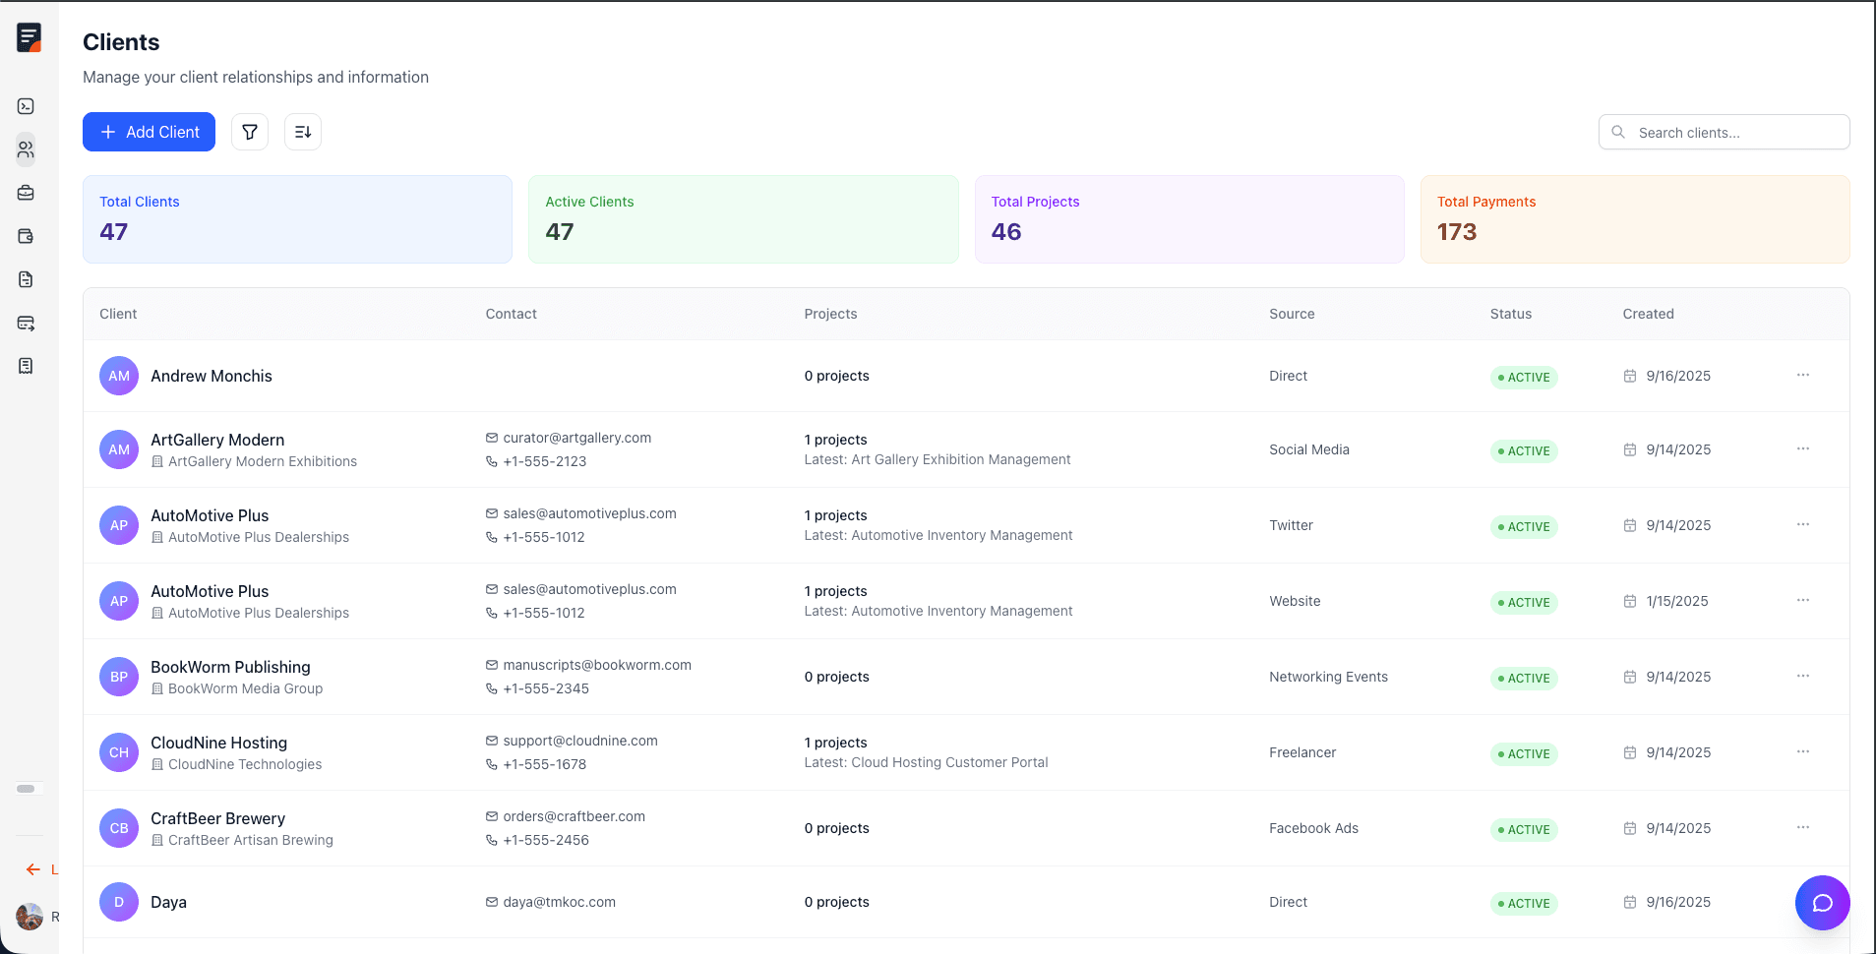Image resolution: width=1876 pixels, height=954 pixels.
Task: Open the chat support bubble
Action: point(1821,902)
